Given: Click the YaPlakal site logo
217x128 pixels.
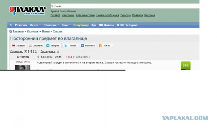Looking at the screenshot, I should click(x=28, y=11).
